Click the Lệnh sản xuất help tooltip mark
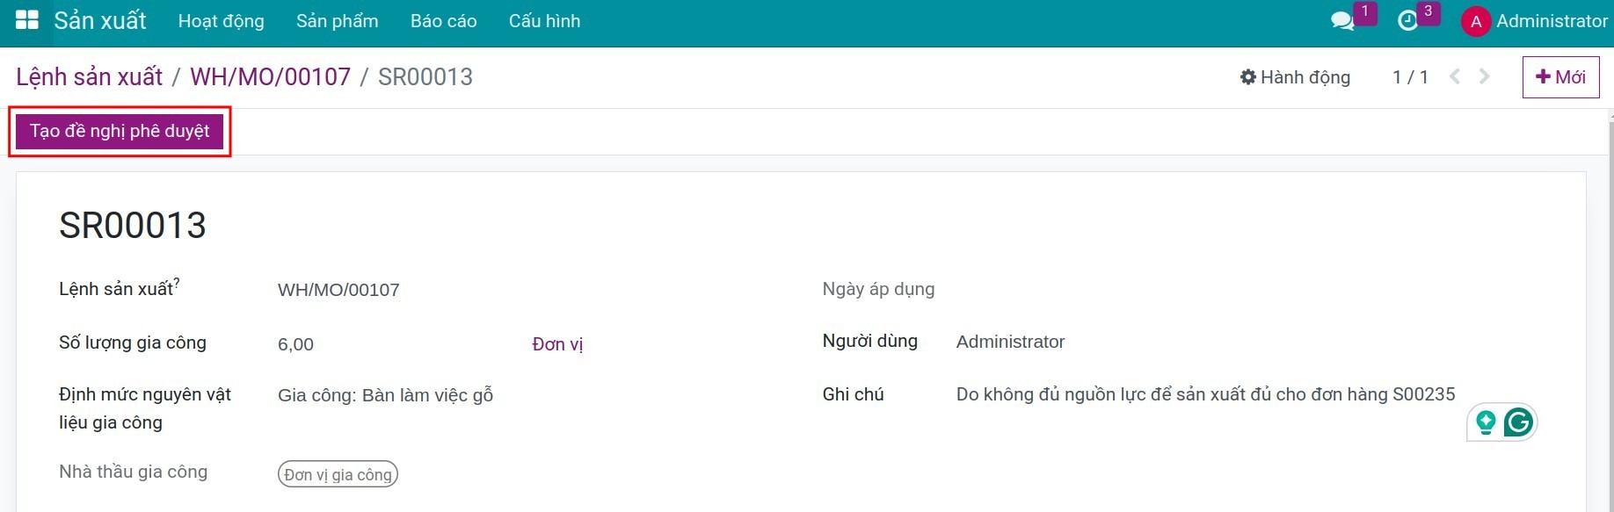The width and height of the screenshot is (1614, 512). [177, 283]
